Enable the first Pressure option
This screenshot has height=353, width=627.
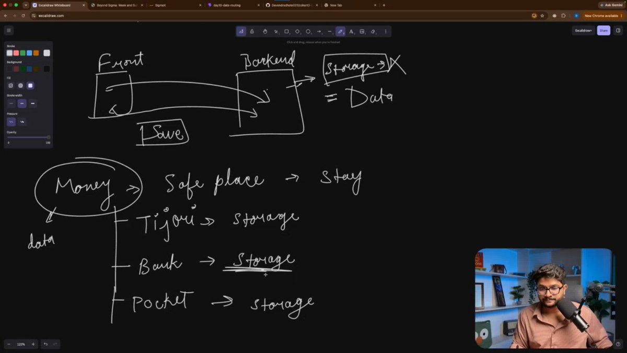11,122
